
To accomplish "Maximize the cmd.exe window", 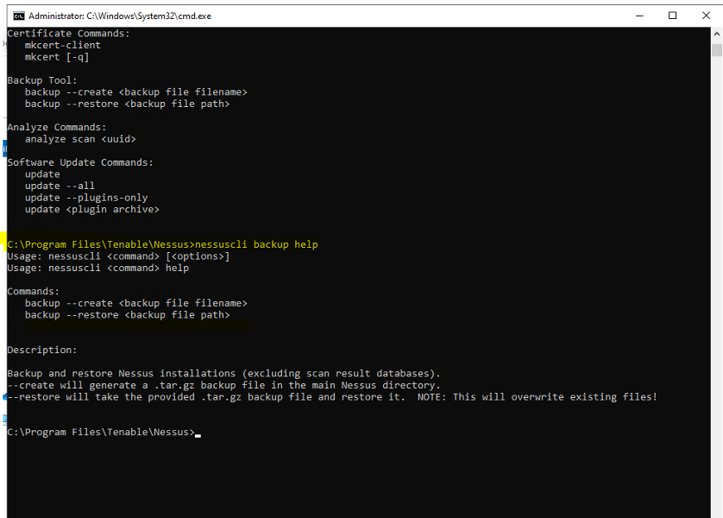I will pos(673,16).
